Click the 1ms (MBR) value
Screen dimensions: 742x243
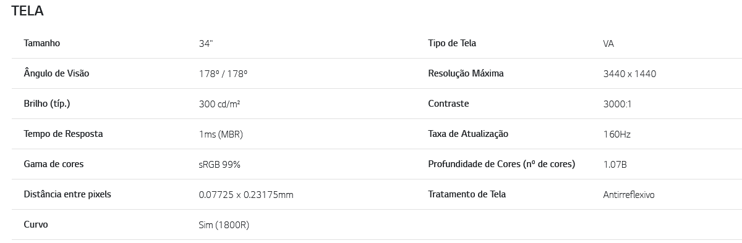tap(221, 134)
